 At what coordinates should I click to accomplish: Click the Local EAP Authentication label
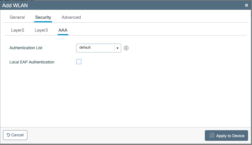[32, 62]
